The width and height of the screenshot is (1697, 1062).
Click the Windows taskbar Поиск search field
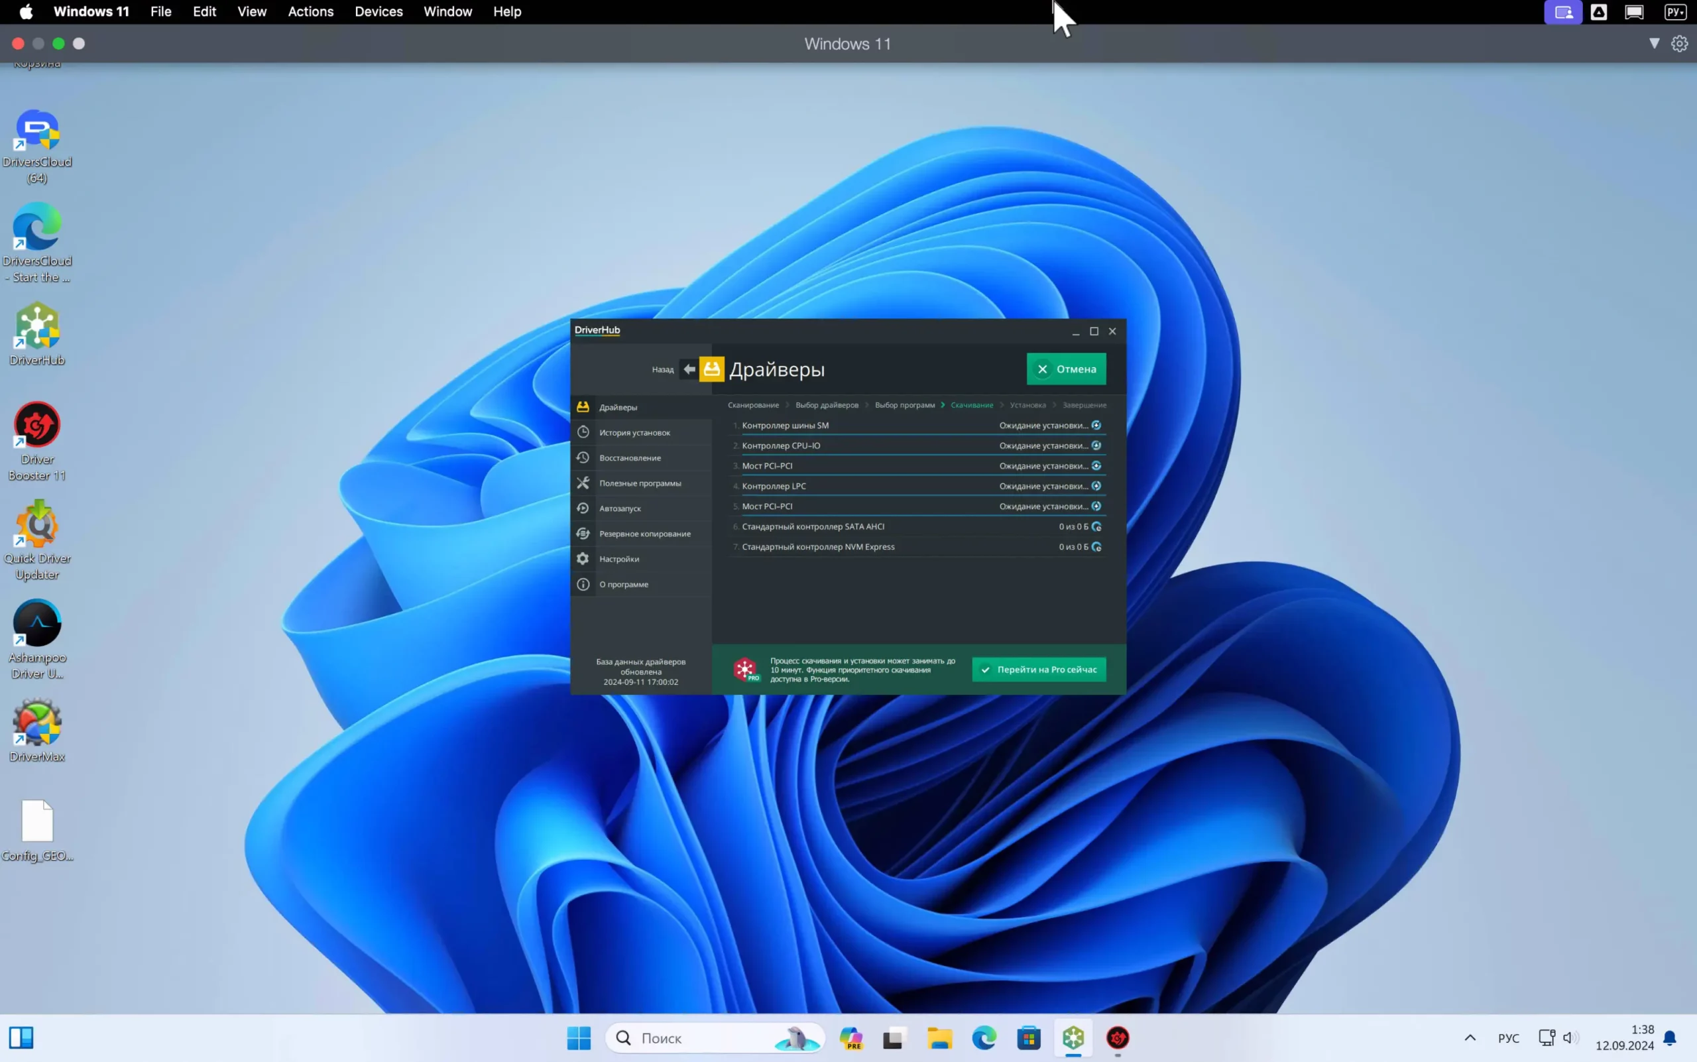coord(703,1038)
